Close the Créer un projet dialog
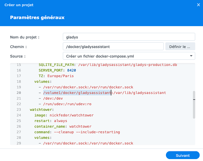The image size is (203, 161). pos(198,5)
